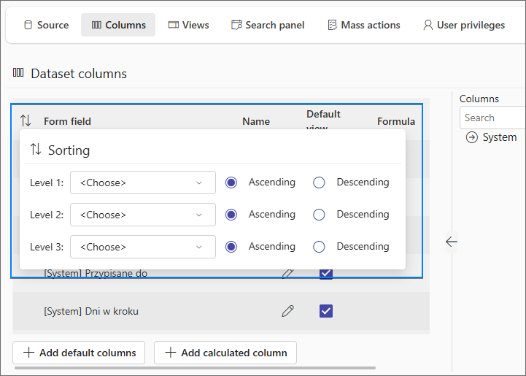The width and height of the screenshot is (526, 376).
Task: Select Ascending for Level 3
Action: click(x=231, y=247)
